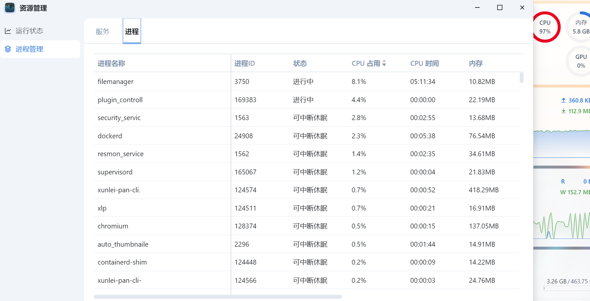590x301 pixels.
Task: Open 运行状态 in the sidebar
Action: point(29,31)
